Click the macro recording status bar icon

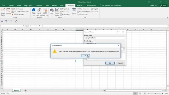click(x=8, y=93)
